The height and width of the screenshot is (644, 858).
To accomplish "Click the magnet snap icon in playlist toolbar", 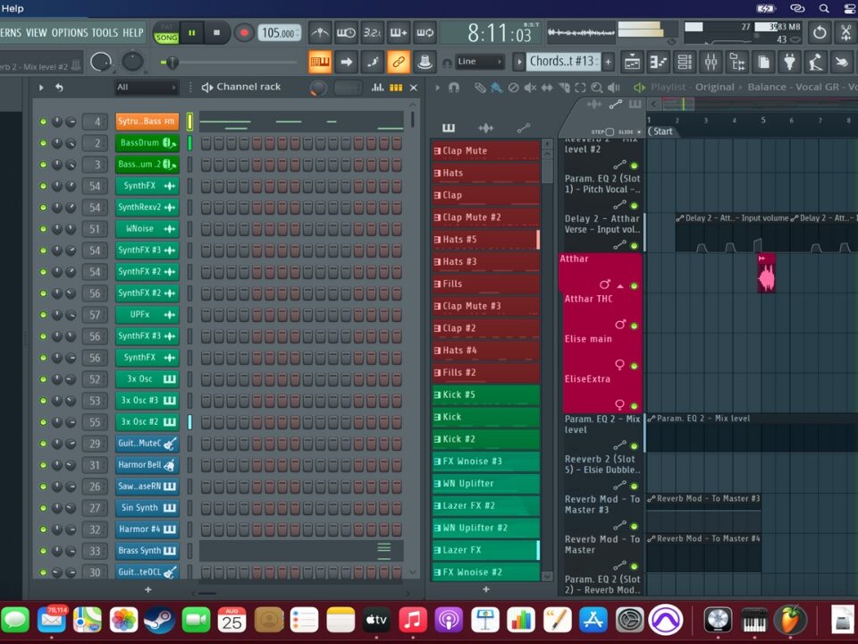I will click(x=454, y=88).
